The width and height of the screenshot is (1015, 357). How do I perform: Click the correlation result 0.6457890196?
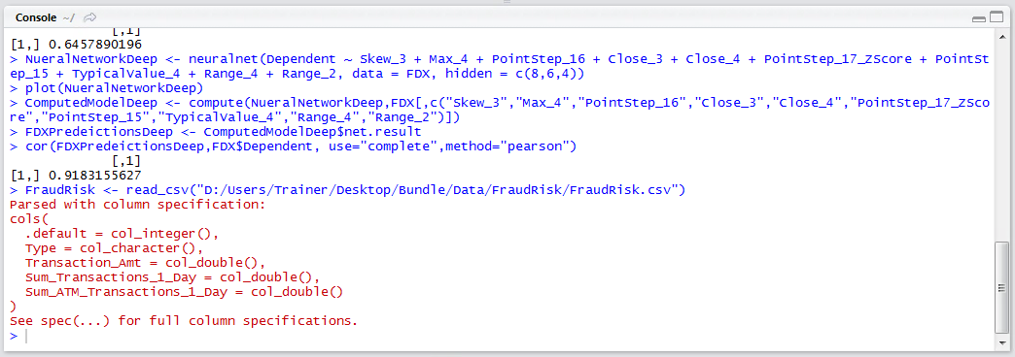click(x=94, y=45)
